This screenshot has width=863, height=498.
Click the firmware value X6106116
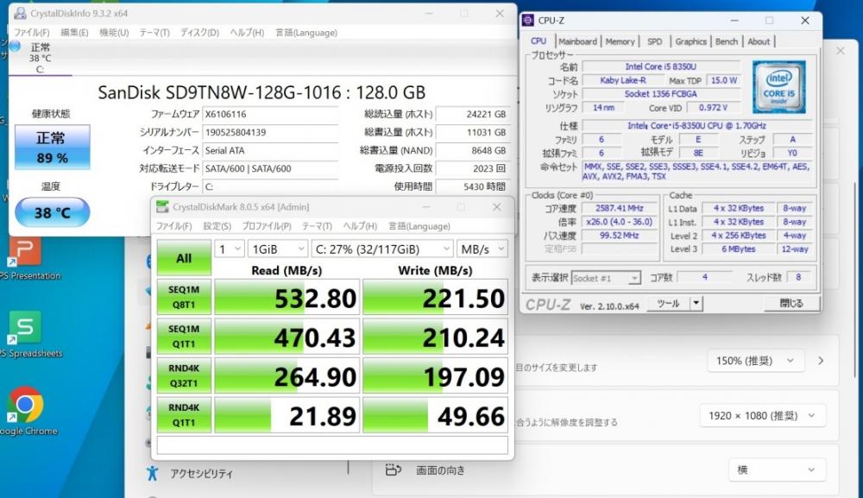(x=270, y=115)
